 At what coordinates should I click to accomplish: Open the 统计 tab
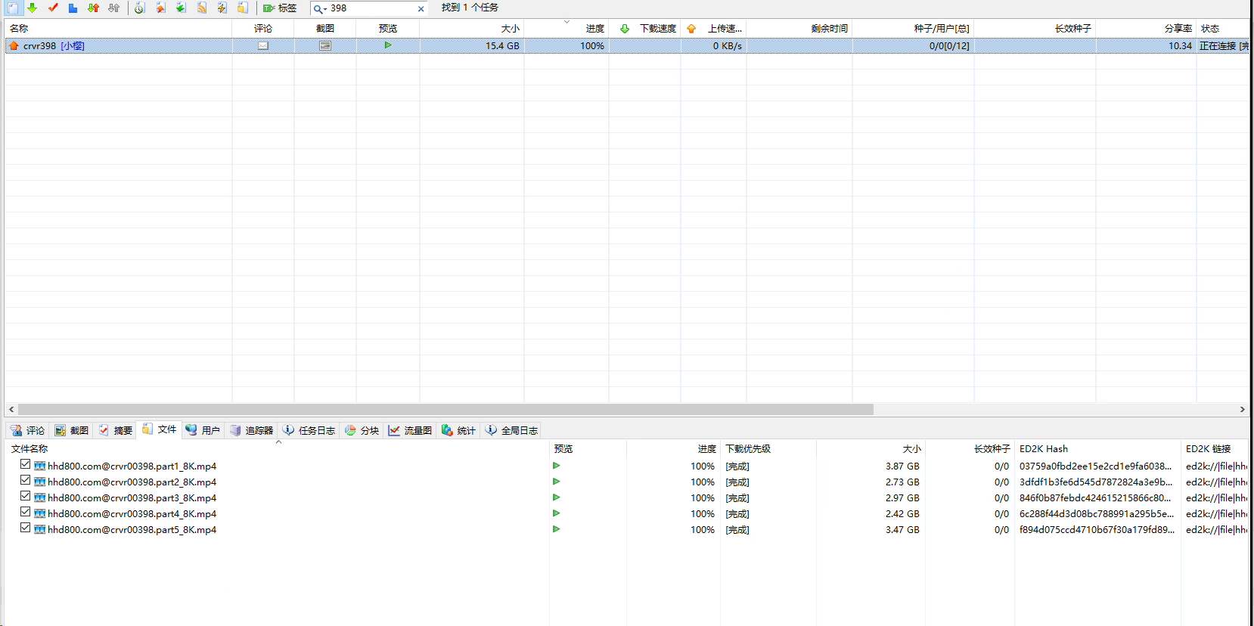459,430
